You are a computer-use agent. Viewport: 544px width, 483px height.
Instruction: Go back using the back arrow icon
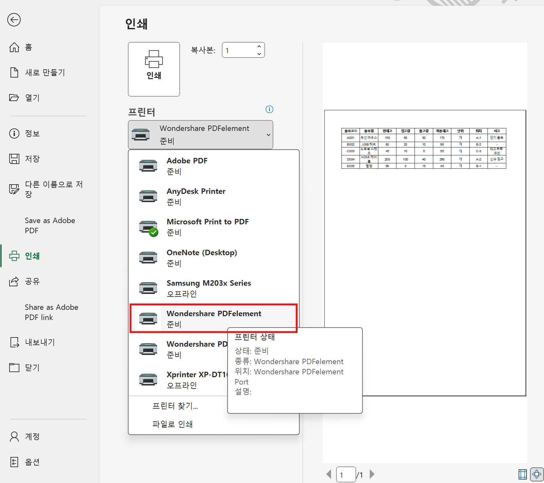click(x=14, y=20)
